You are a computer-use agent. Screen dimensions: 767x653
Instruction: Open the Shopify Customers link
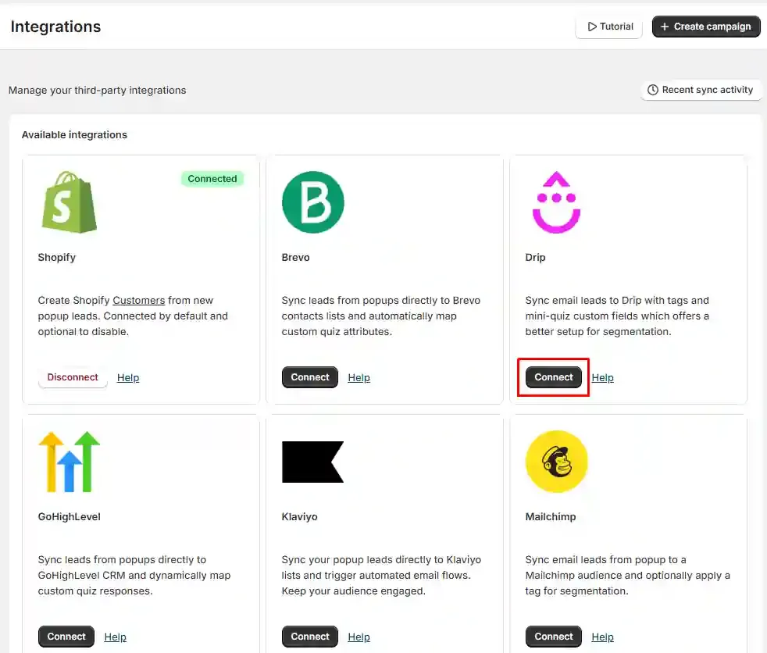pos(138,300)
